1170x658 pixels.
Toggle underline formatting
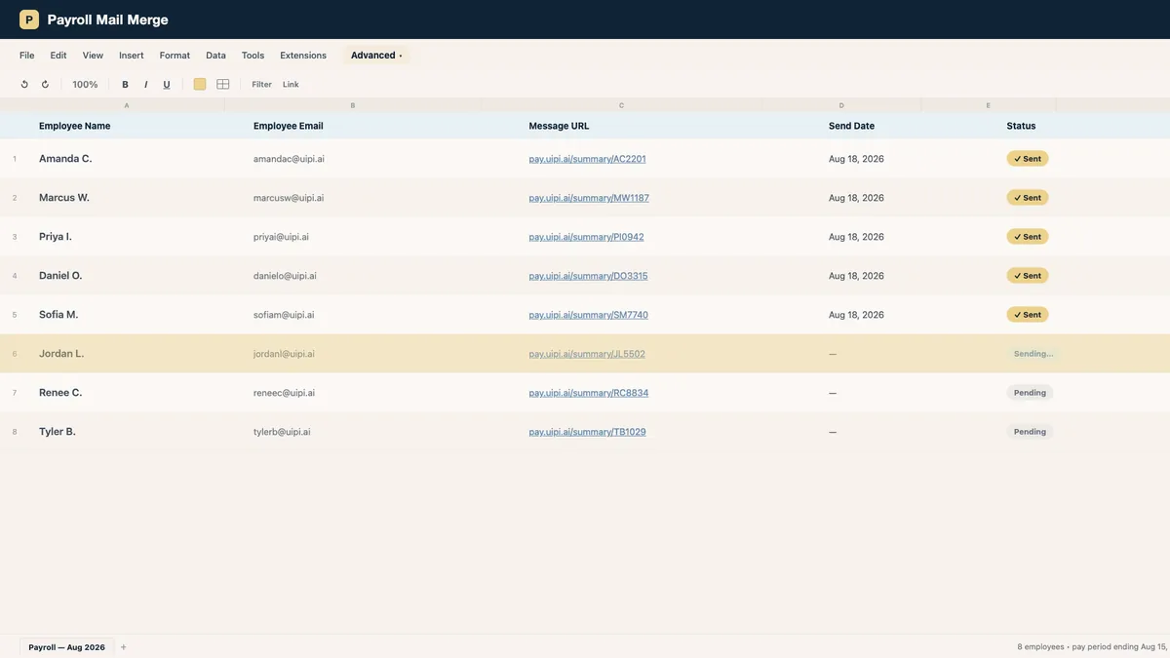point(167,85)
